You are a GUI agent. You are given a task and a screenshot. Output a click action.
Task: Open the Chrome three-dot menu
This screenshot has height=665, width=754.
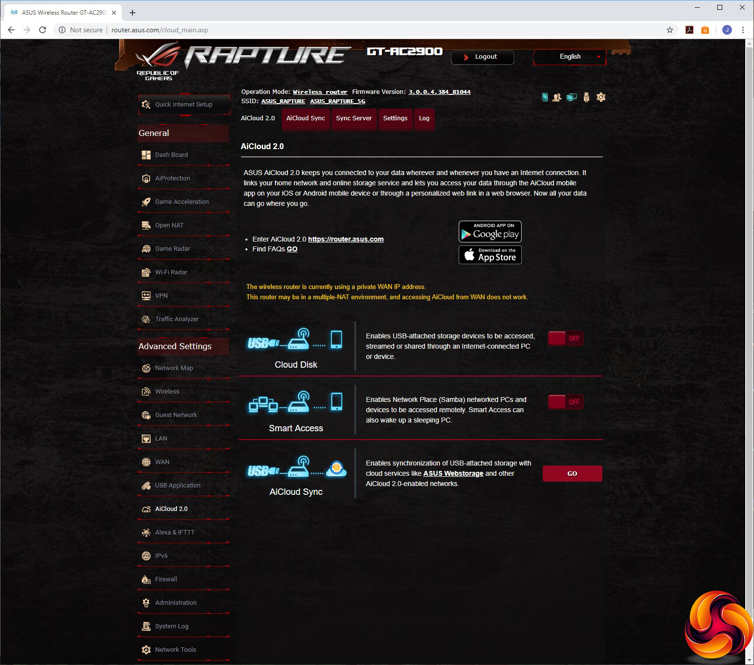tap(743, 30)
